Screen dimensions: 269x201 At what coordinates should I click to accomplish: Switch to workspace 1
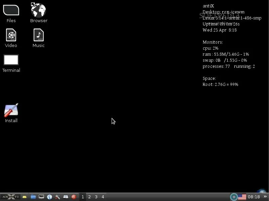(x=83, y=197)
